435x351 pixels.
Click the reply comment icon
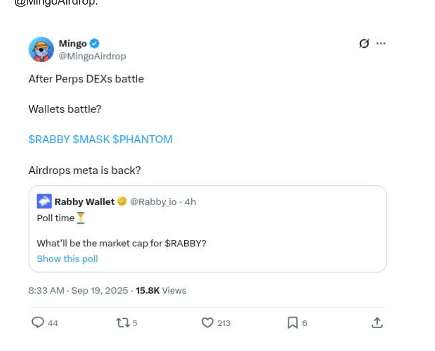[38, 323]
